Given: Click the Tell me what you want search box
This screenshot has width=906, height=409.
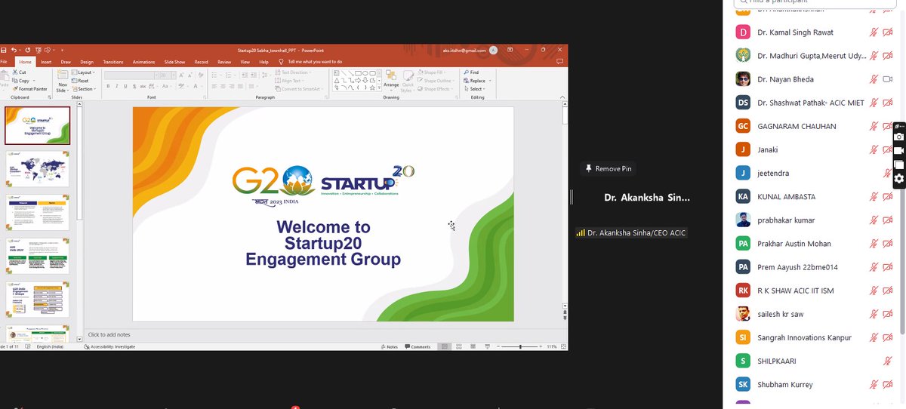Looking at the screenshot, I should click(x=310, y=62).
